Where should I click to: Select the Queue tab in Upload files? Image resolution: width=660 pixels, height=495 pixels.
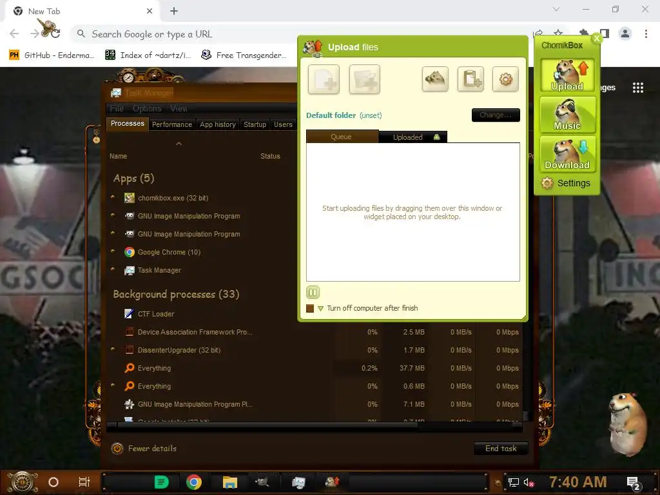click(x=342, y=137)
